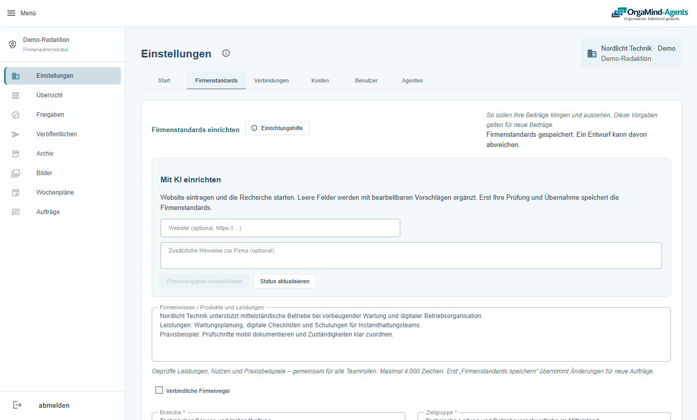Focus the Website URL input field
The height and width of the screenshot is (420, 697).
coord(280,228)
